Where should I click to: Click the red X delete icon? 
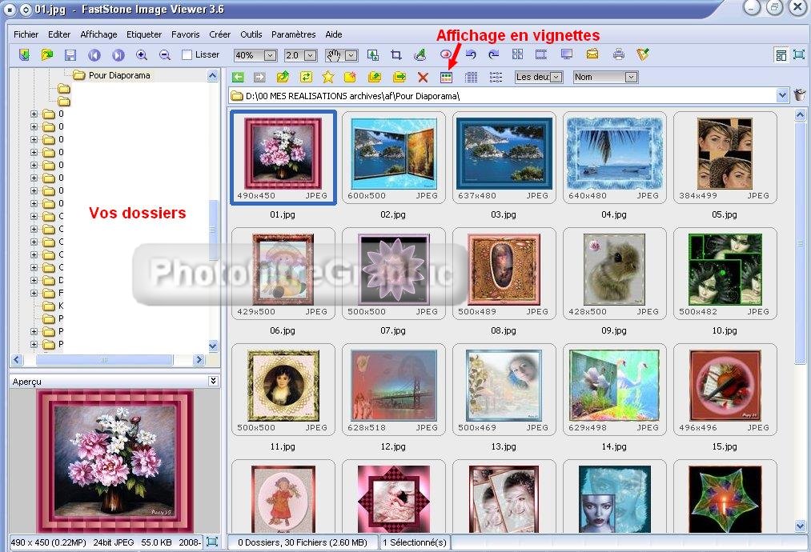424,78
